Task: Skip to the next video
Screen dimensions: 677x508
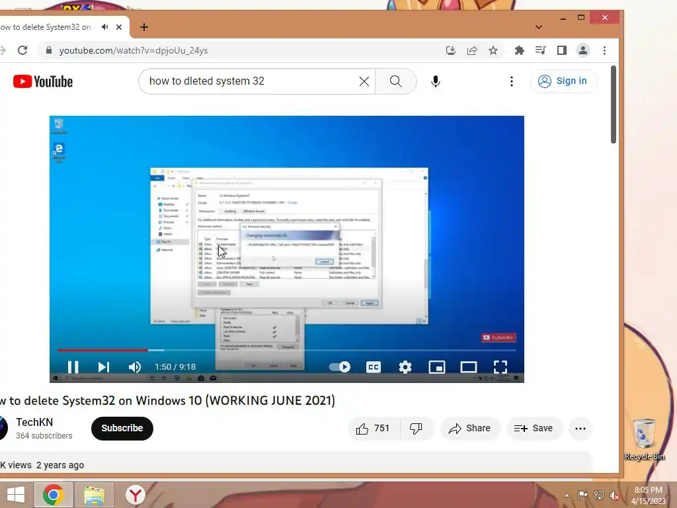Action: click(104, 366)
